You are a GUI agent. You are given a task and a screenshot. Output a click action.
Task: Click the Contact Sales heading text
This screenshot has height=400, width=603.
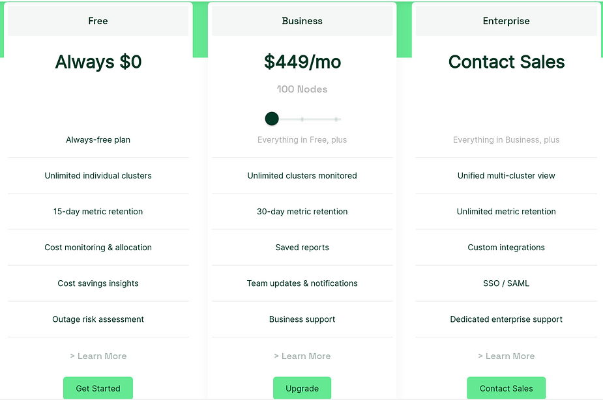(x=507, y=62)
